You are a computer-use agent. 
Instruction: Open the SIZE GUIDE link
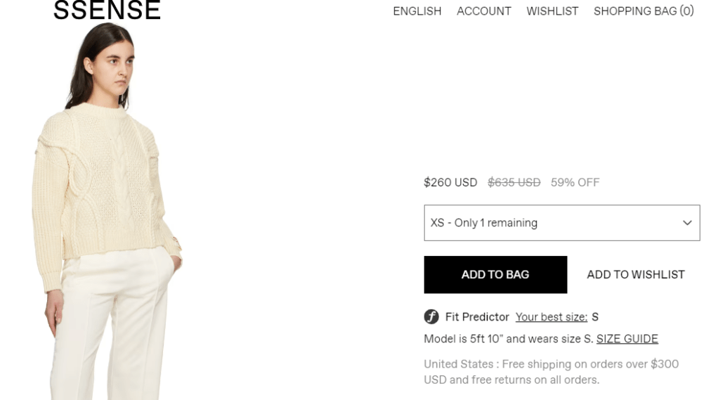coord(627,339)
